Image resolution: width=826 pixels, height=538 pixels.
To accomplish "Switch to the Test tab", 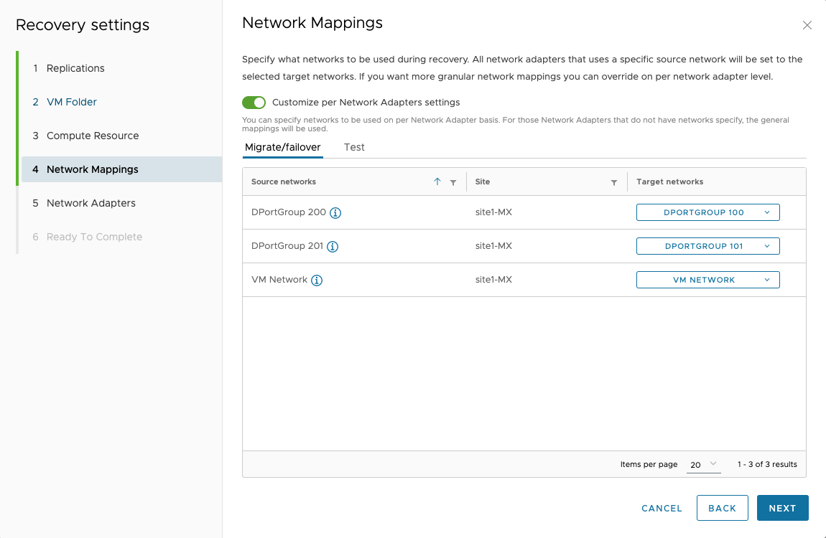I will click(x=354, y=147).
